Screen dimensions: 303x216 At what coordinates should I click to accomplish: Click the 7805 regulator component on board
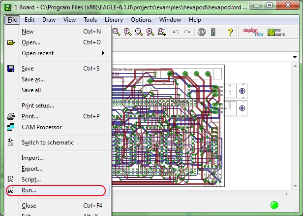tap(235, 108)
